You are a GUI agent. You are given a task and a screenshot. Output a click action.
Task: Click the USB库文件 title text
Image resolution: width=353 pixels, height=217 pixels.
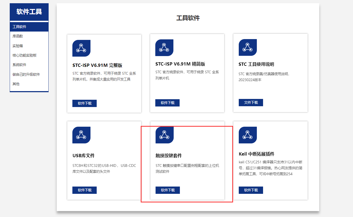pyautogui.click(x=83, y=156)
